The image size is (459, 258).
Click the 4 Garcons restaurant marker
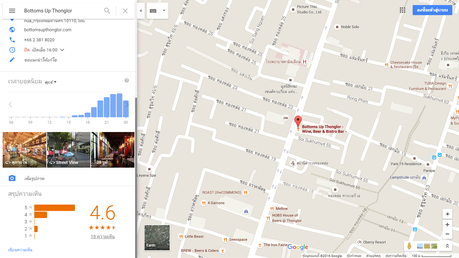[x=203, y=203]
